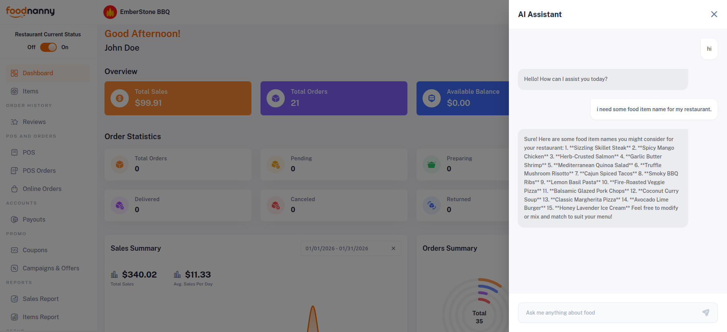Open Campaigns & Offers page
Image resolution: width=727 pixels, height=332 pixels.
[51, 268]
